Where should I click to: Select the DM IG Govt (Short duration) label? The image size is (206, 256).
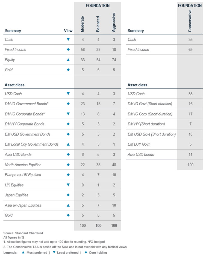150,104
